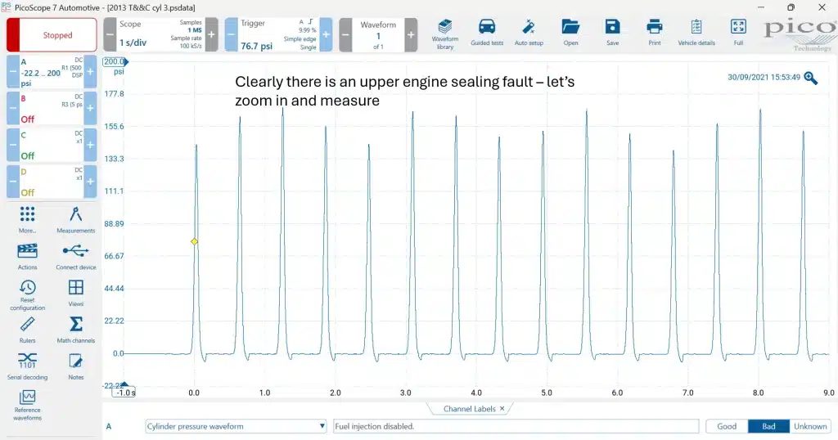Screen dimensions: 838x440
Task: Open Serial decoding
Action: tap(27, 366)
